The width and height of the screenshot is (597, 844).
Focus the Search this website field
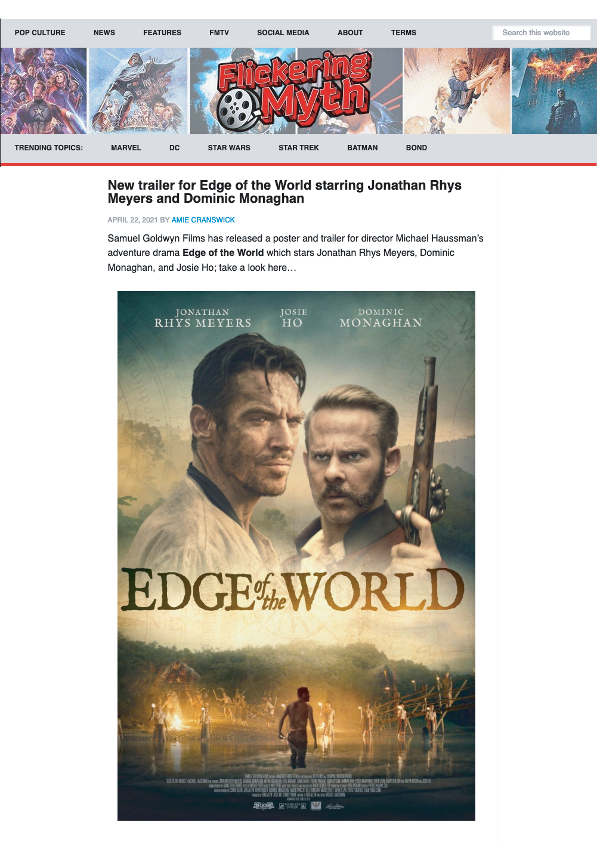(542, 33)
